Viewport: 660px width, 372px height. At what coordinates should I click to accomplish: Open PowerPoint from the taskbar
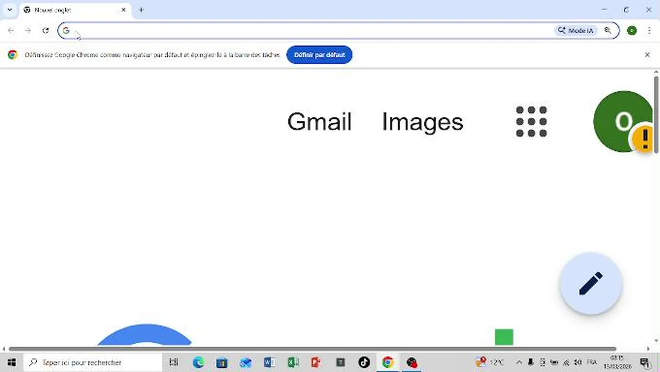[316, 362]
